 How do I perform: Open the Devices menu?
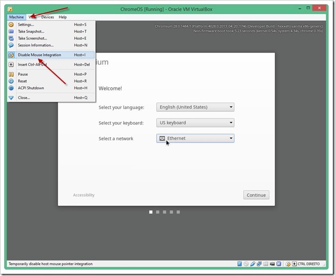click(x=48, y=17)
